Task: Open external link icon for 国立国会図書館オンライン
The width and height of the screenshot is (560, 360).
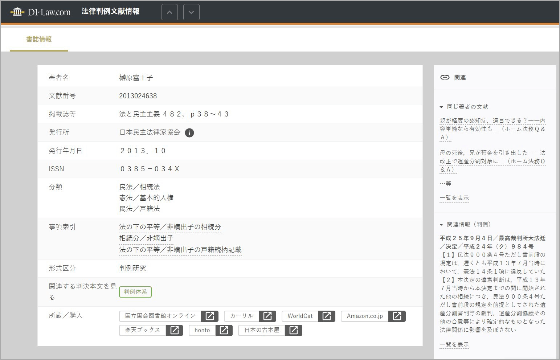Action: pyautogui.click(x=210, y=316)
